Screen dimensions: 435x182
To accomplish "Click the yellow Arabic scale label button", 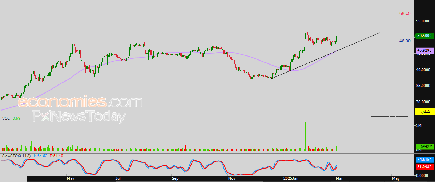I will [x=424, y=111].
